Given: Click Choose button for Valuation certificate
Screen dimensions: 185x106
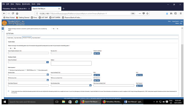Looking at the screenshot, I should pyautogui.click(x=97, y=53).
